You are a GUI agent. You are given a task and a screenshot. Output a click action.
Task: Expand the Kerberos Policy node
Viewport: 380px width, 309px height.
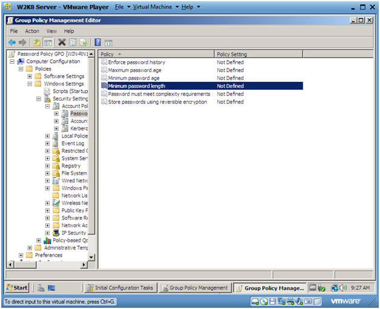coord(56,128)
